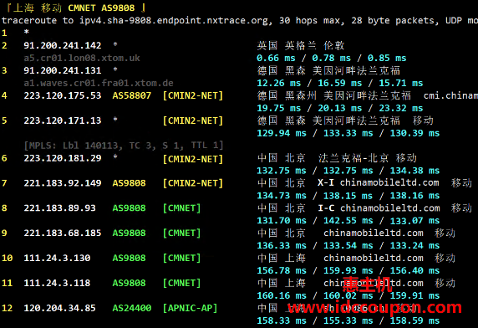Select the hop 3 IP 91.200.241.131
478x328 pixels.
coord(63,70)
